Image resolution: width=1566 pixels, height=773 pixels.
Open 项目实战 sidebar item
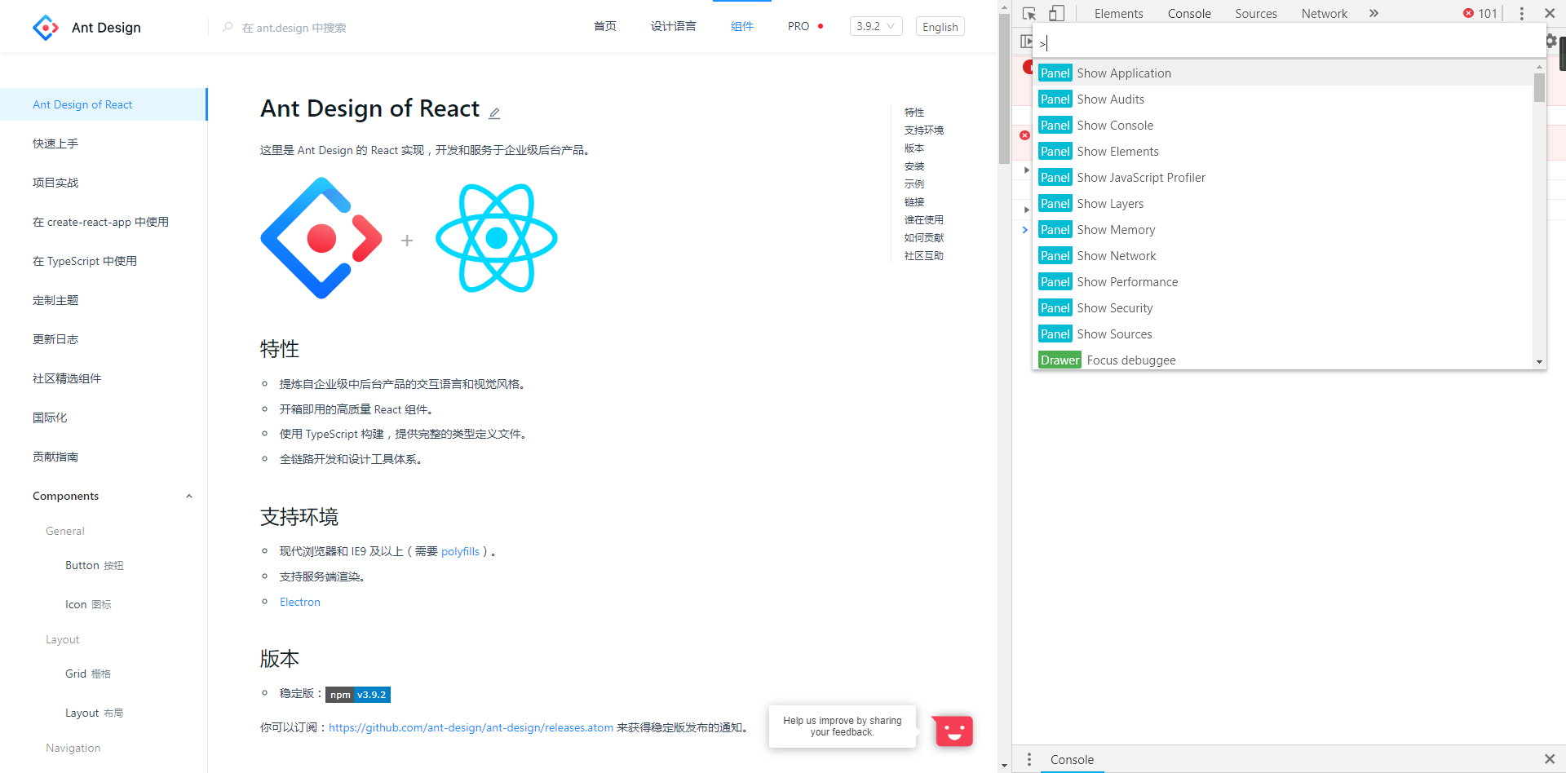click(x=104, y=183)
